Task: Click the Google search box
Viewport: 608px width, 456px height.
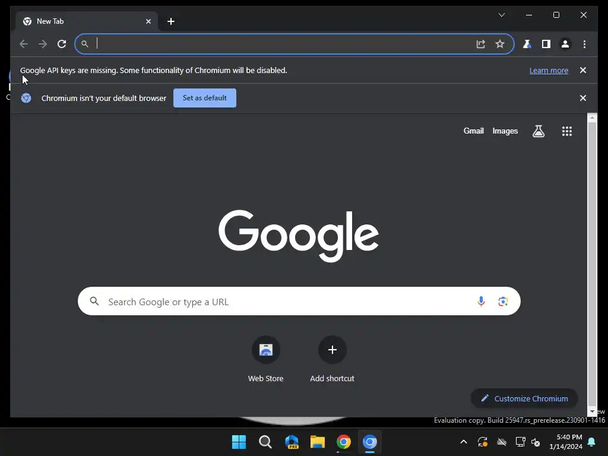Action: click(299, 301)
